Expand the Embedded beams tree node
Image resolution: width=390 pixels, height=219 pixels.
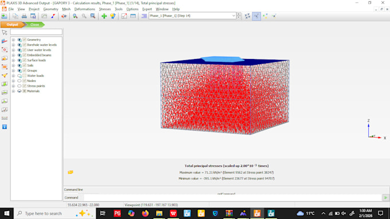13,55
